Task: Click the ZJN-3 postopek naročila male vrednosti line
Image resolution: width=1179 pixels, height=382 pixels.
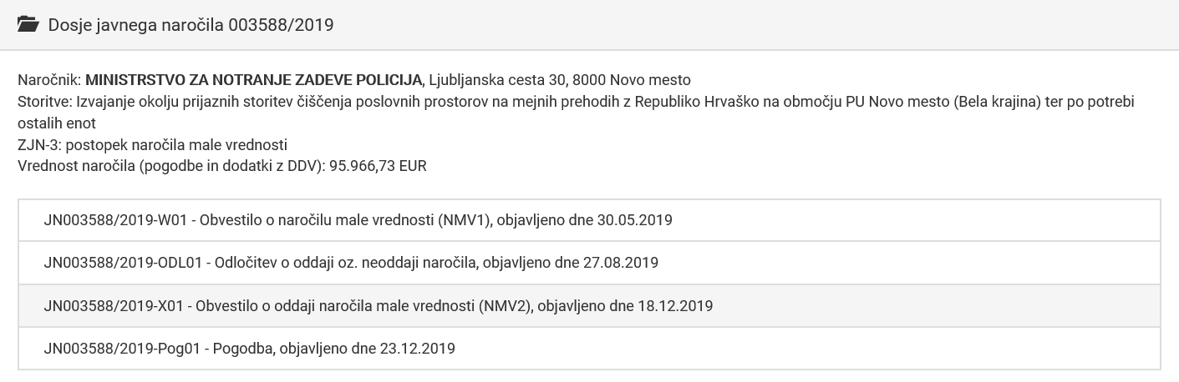Action: coord(152,145)
